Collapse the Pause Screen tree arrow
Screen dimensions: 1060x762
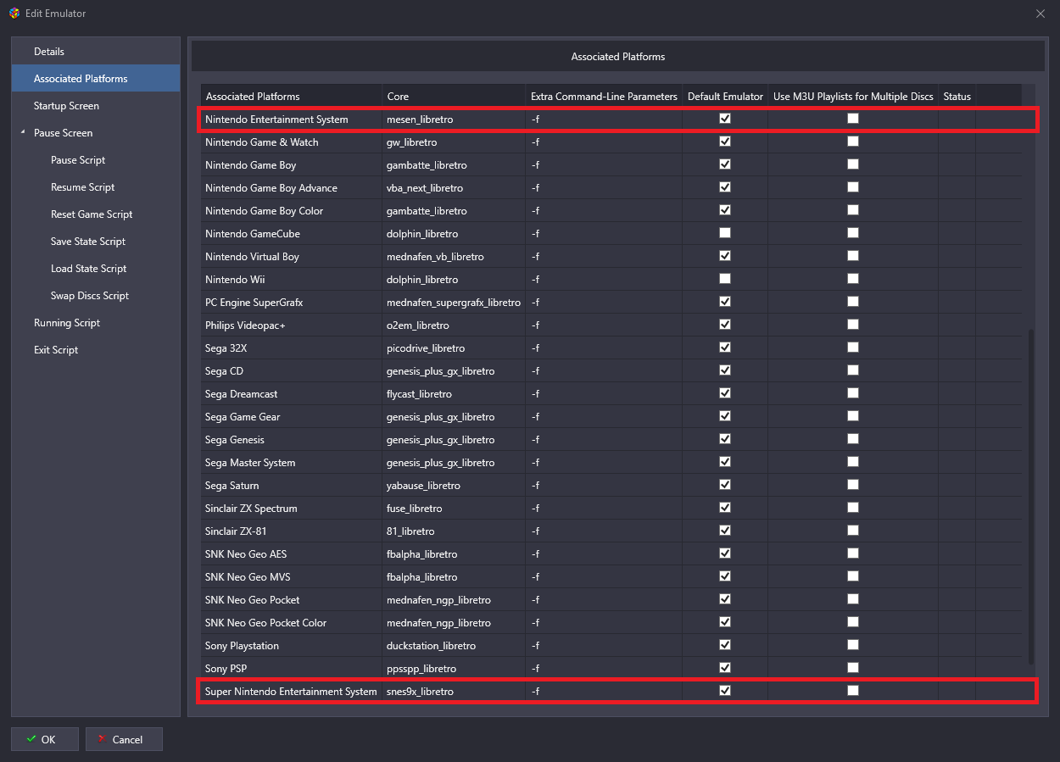click(23, 133)
